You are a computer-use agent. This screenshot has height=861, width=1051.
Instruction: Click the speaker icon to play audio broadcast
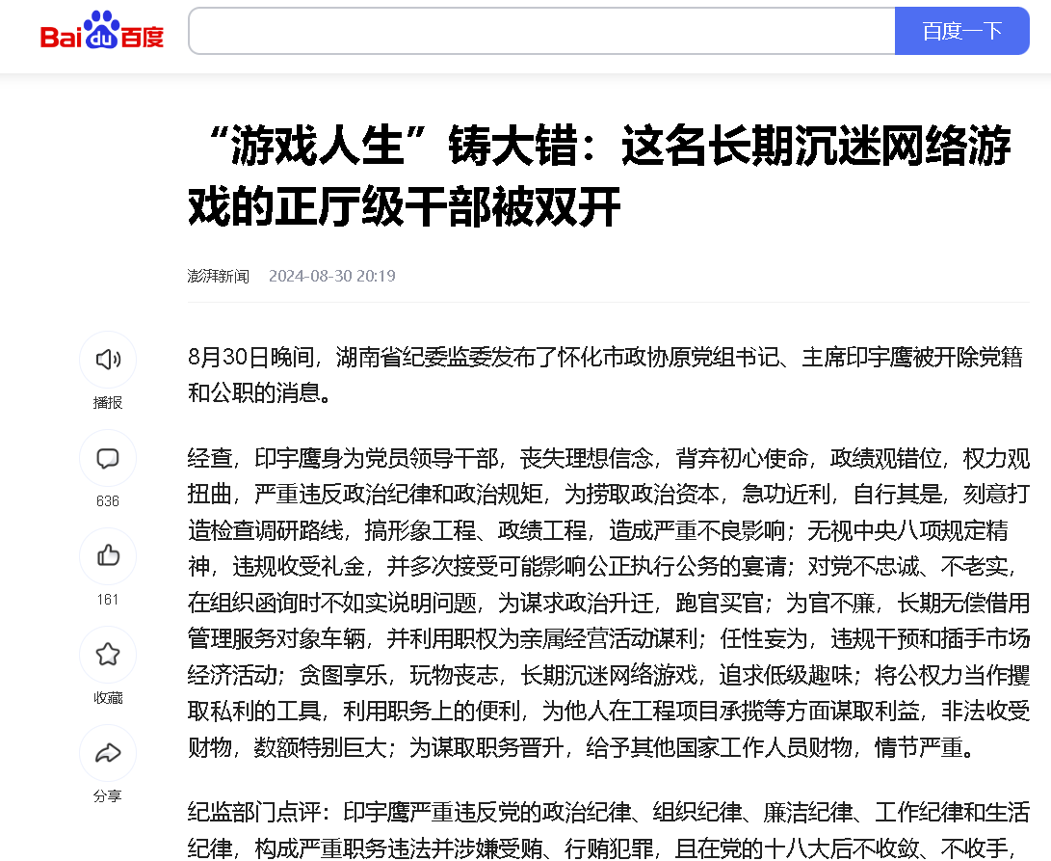pyautogui.click(x=108, y=360)
